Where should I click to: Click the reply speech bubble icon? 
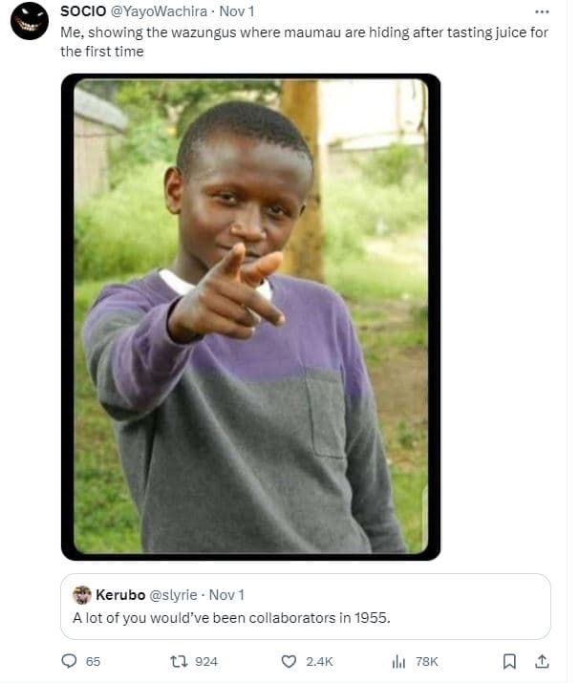coord(69,661)
